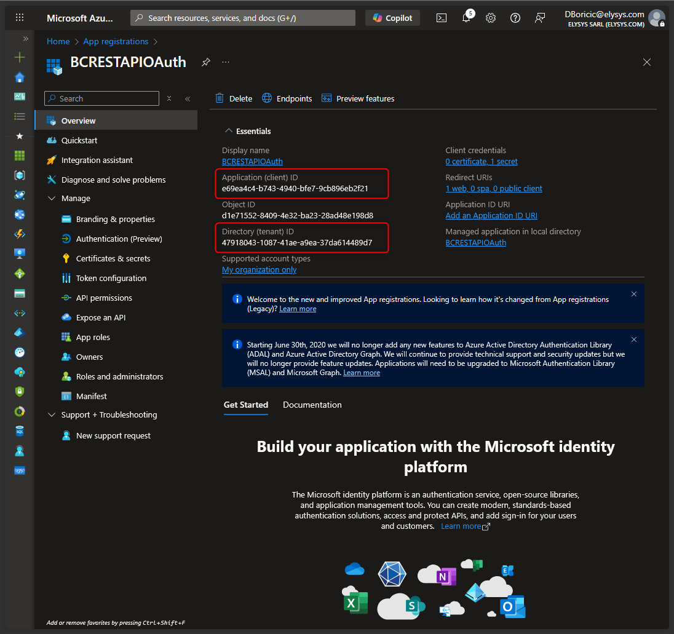Open API permissions in the menu

point(104,298)
